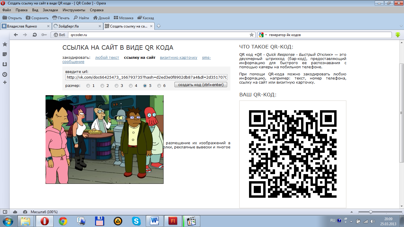The image size is (404, 227).
Task: Click the generated QR code image
Action: point(293,154)
